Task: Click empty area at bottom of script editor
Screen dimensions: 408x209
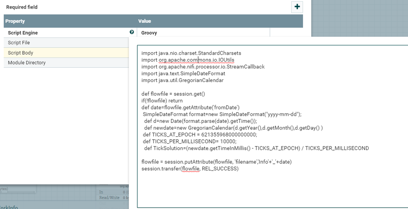Action: 270,192
